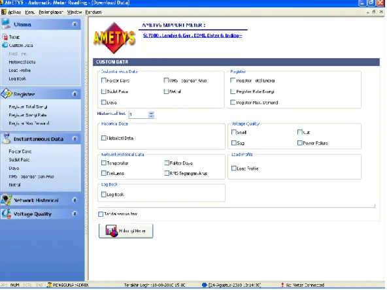Viewport: 387px width, 290px height.
Task: Click the No Meter Connected status text
Action: pos(305,285)
